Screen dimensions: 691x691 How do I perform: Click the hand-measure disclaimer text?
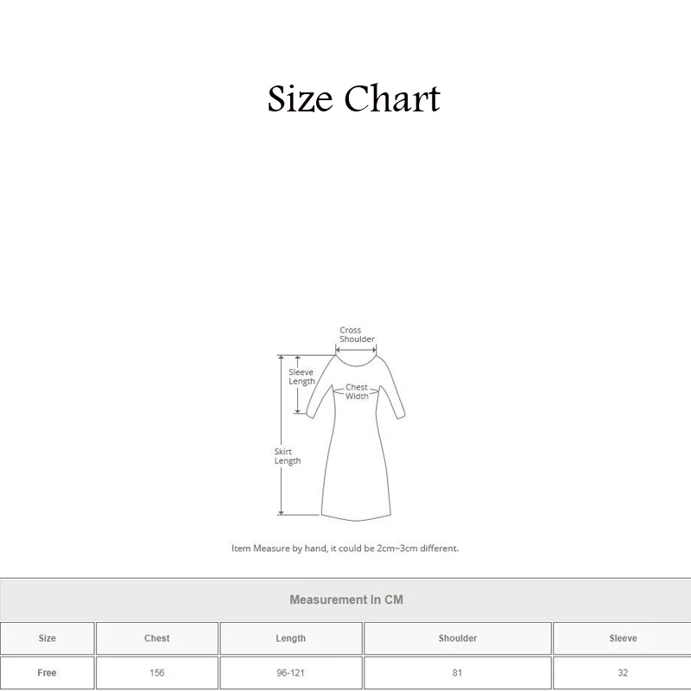[345, 548]
